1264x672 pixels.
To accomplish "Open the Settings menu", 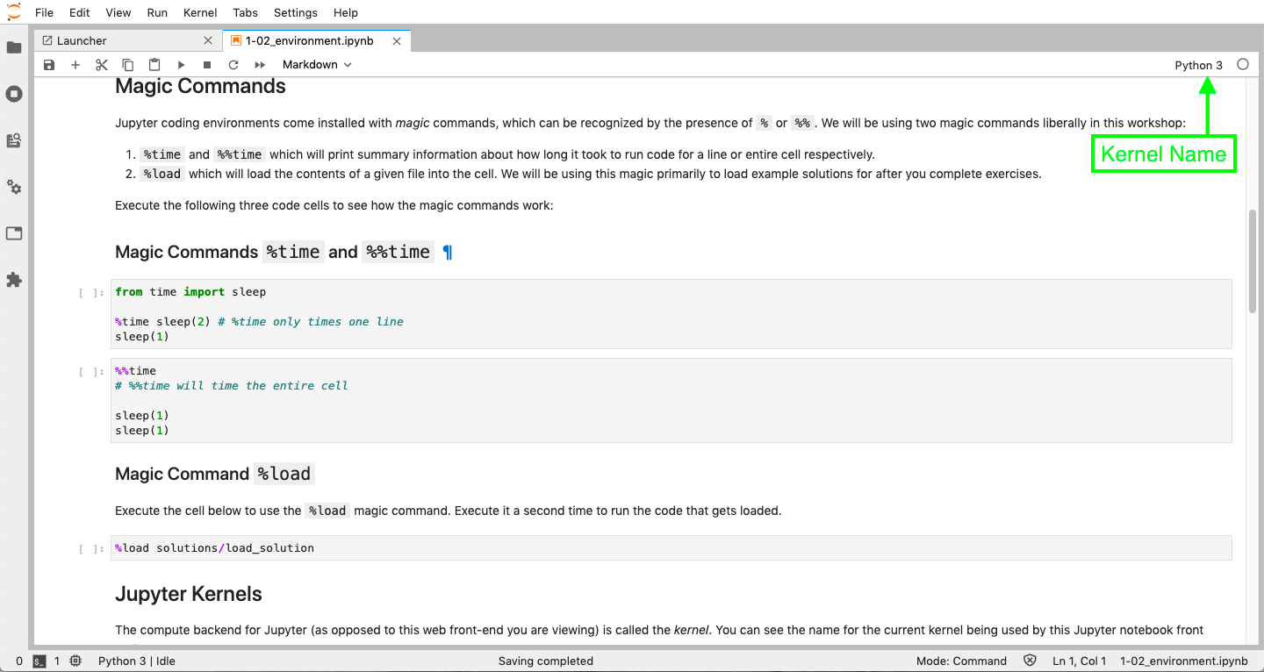I will pos(295,12).
